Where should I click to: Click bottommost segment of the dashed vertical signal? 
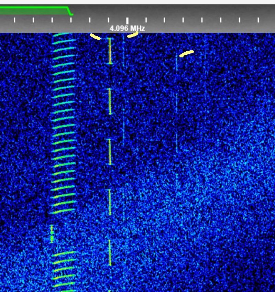[110, 253]
